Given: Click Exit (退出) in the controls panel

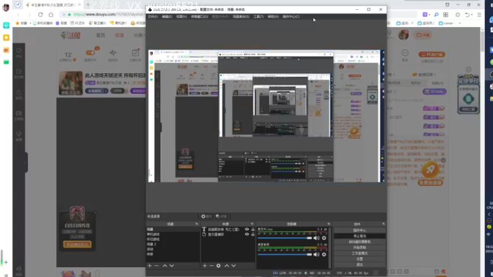Looking at the screenshot, I should (x=360, y=265).
